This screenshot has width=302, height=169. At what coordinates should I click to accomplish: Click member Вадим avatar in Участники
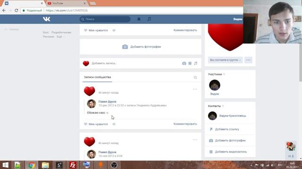215,85
